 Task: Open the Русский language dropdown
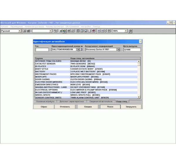tap(20, 31)
